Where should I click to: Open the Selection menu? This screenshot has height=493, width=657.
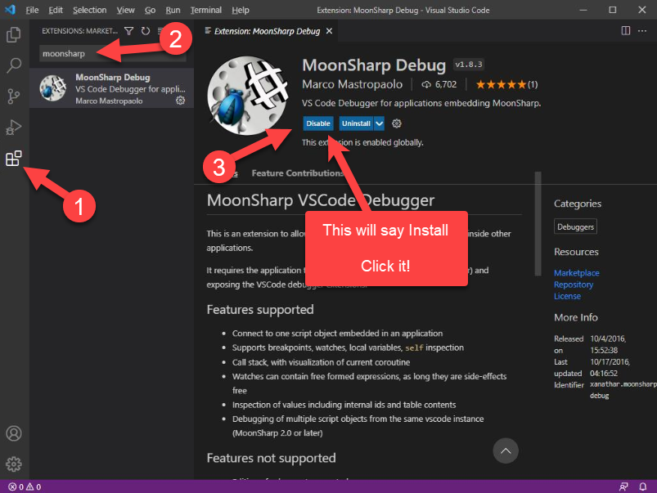89,10
